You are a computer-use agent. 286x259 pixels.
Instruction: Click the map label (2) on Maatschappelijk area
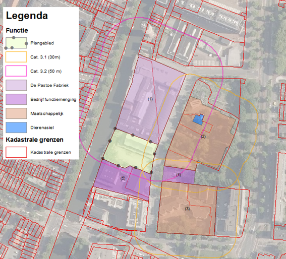tap(203, 137)
